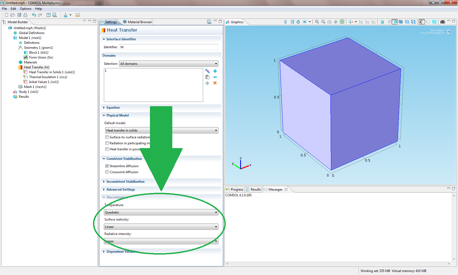The image size is (458, 275).
Task: Enable Radiation in participating media checkbox
Action: point(107,143)
